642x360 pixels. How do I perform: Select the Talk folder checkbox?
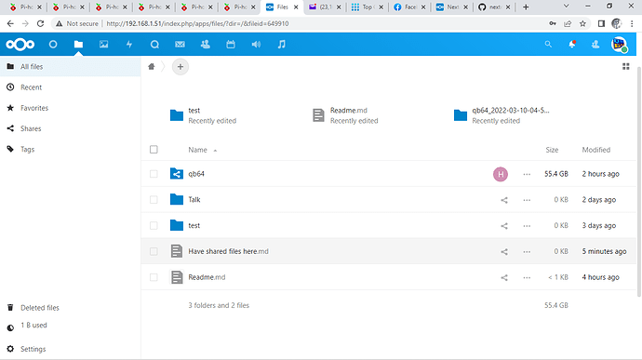(x=154, y=200)
